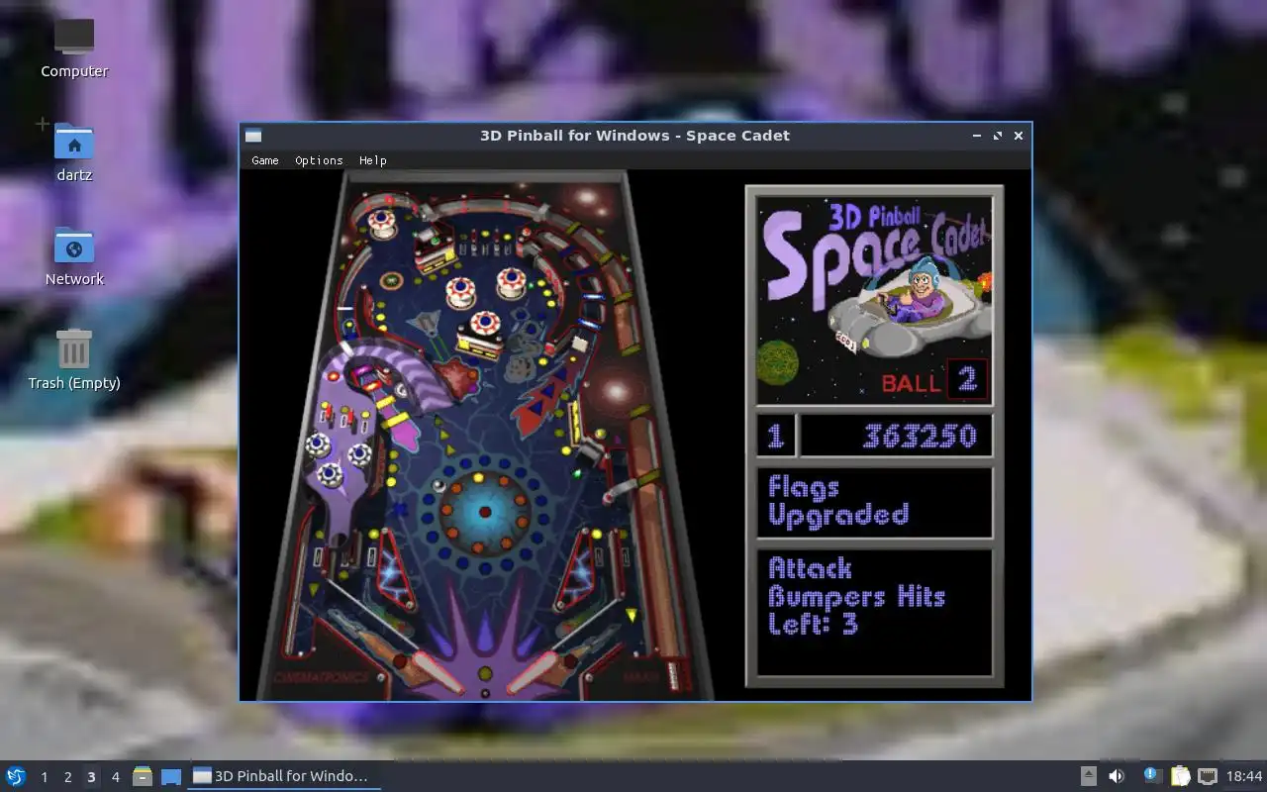Click the show desktop taskbar icon
The image size is (1267, 792).
pyautogui.click(x=171, y=776)
